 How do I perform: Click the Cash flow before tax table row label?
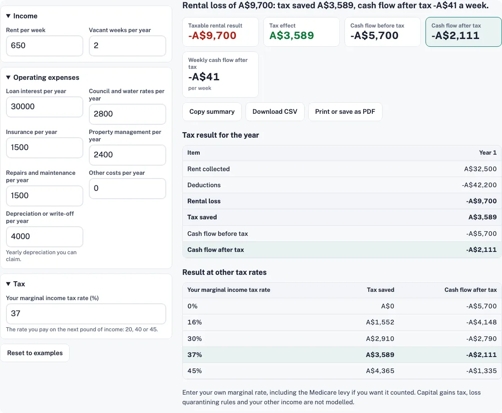[x=218, y=234]
